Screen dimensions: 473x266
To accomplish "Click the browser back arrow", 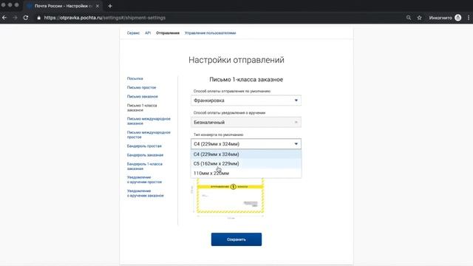I will pos(4,18).
